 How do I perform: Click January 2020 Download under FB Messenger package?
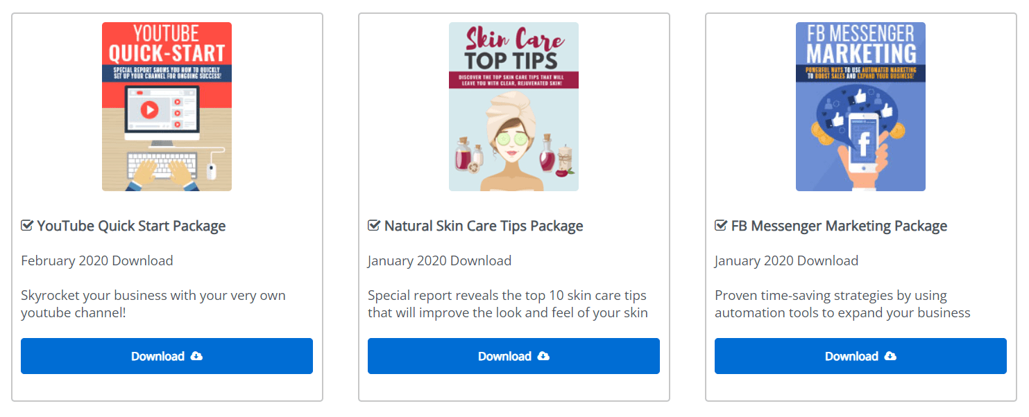(x=786, y=260)
